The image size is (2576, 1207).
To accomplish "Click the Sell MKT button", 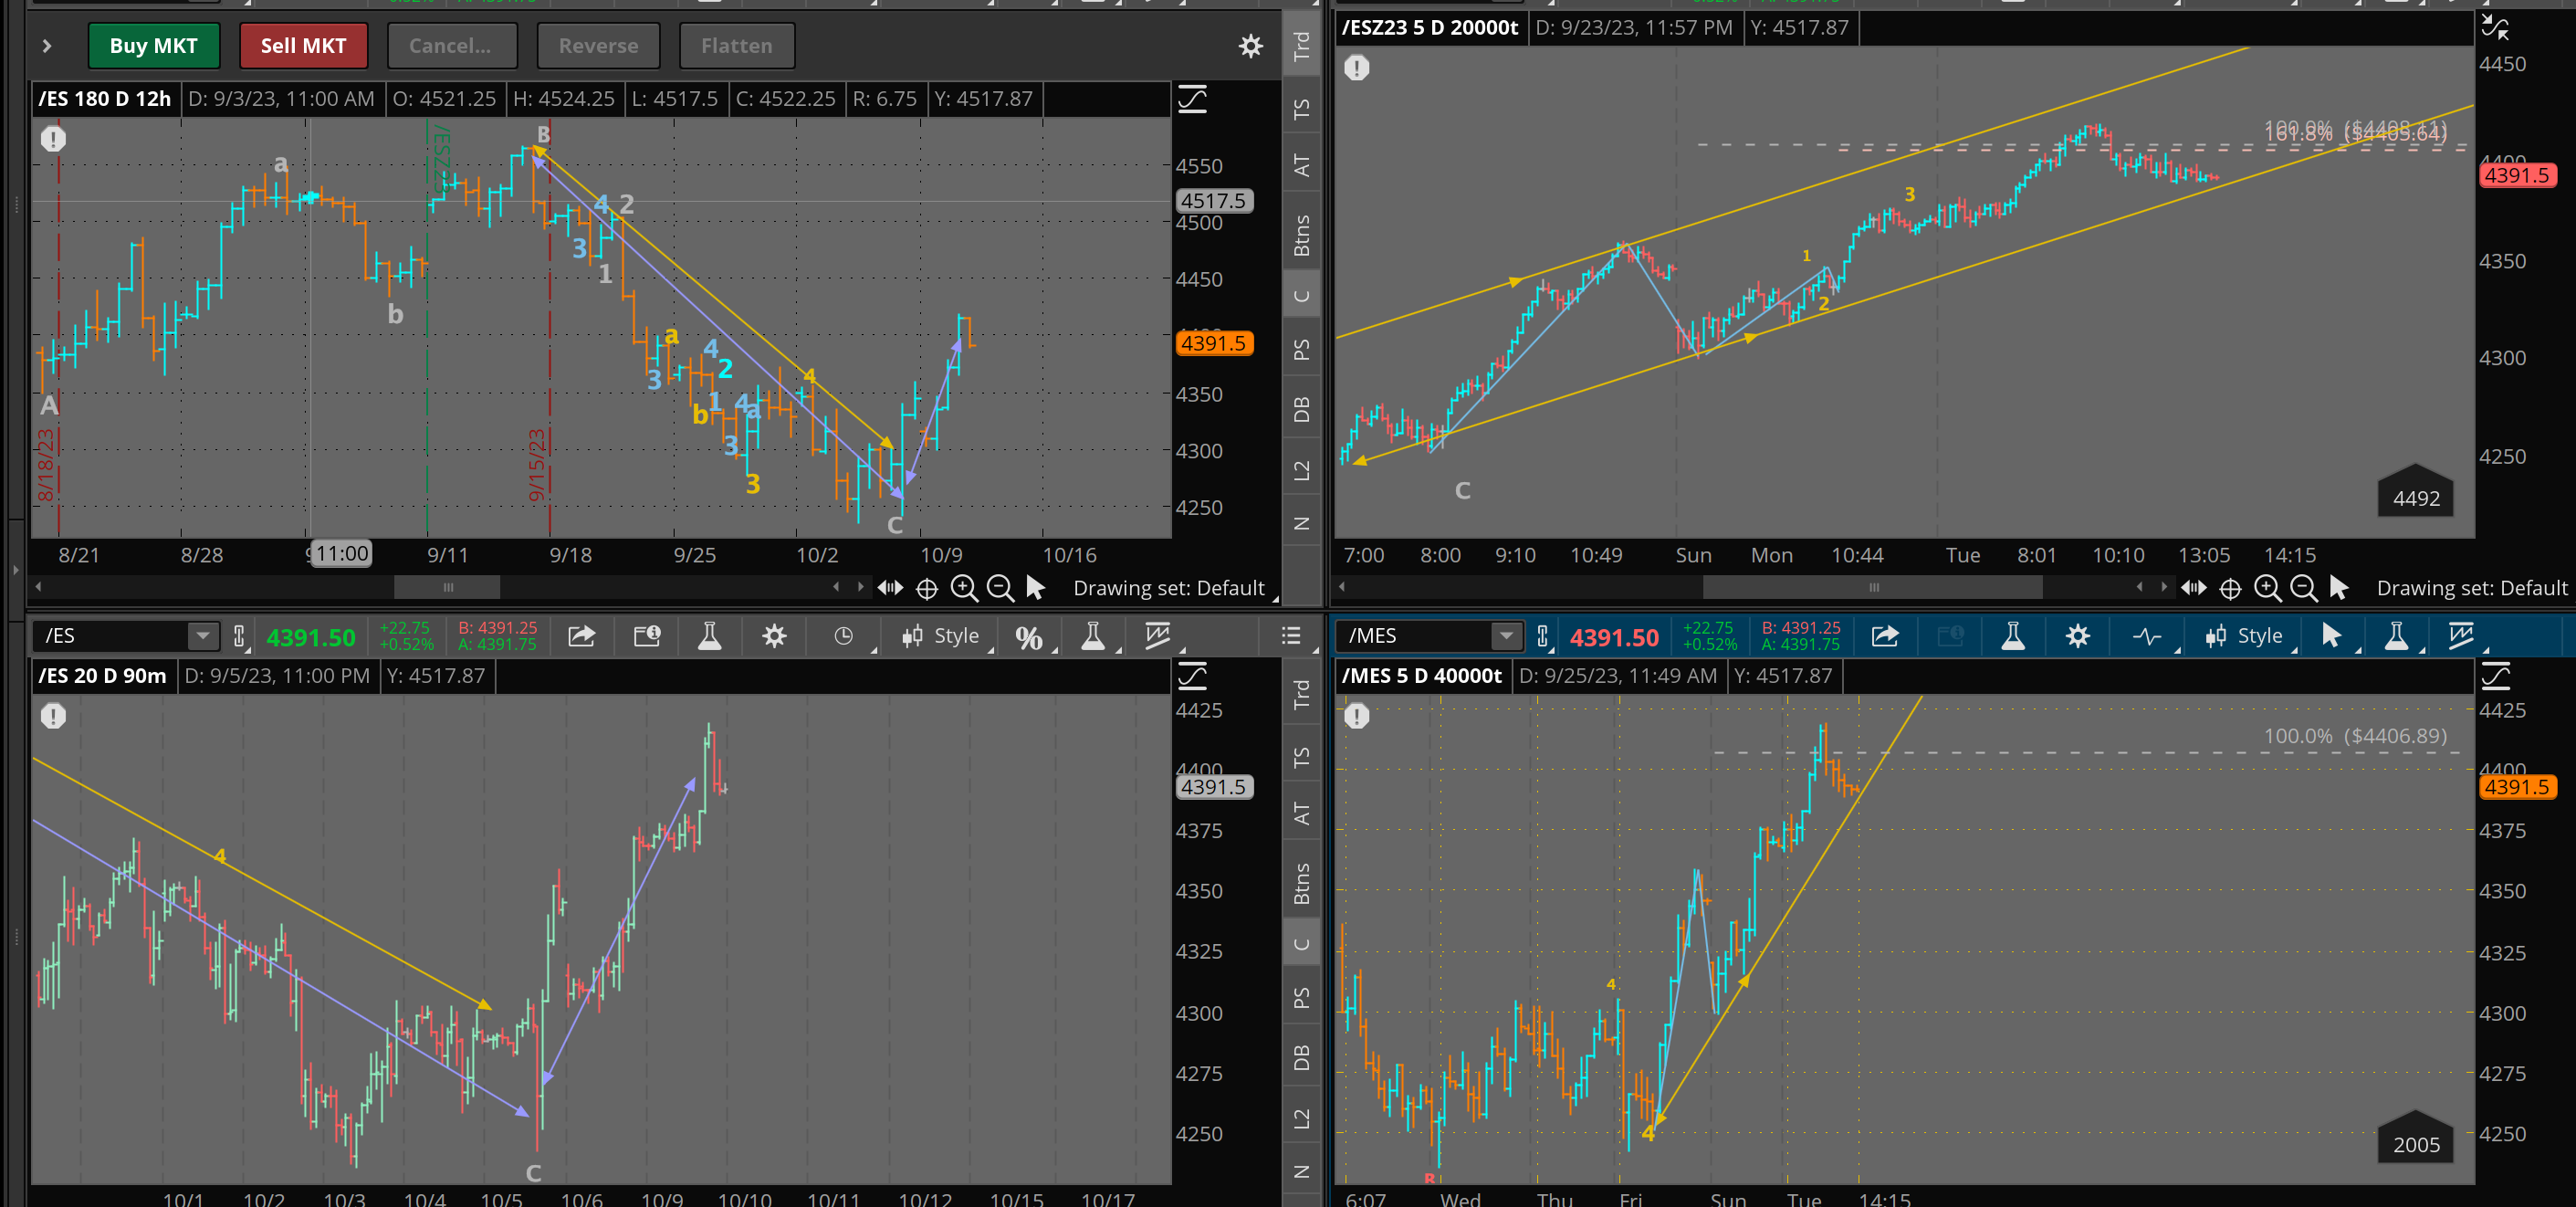I will coord(303,46).
